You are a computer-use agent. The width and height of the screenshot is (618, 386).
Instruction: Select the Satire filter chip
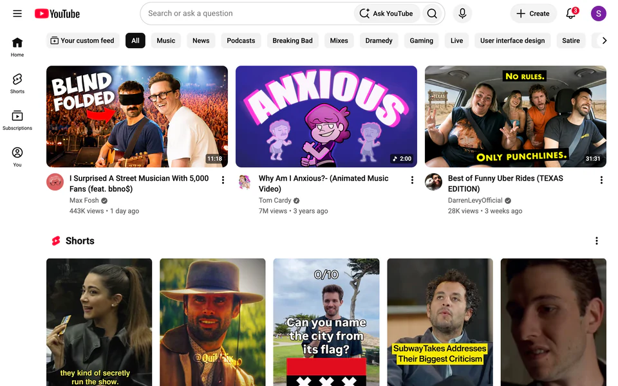pos(571,41)
